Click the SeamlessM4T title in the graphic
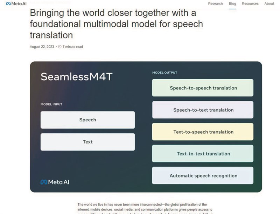This screenshot has height=214, width=280. [76, 77]
